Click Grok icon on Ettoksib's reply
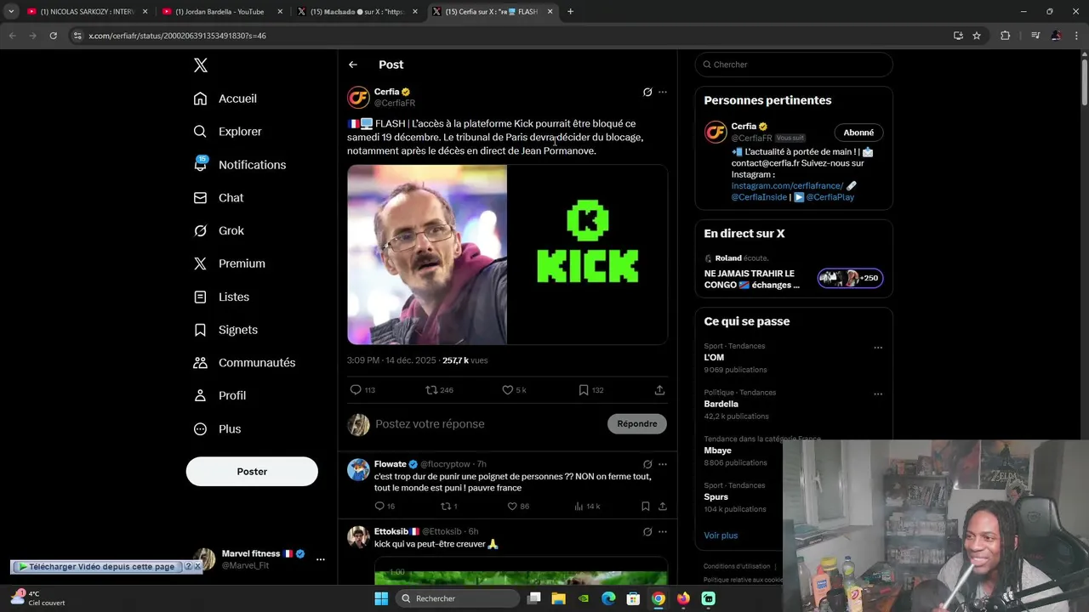 (647, 532)
